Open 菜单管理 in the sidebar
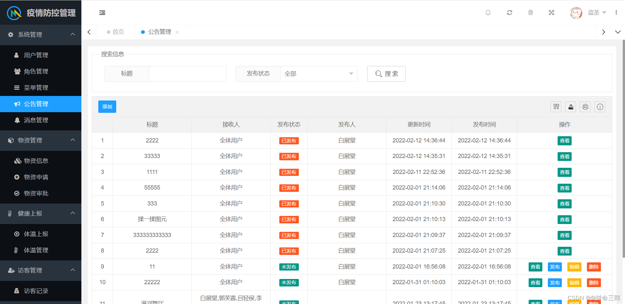625x304 pixels. [41, 88]
